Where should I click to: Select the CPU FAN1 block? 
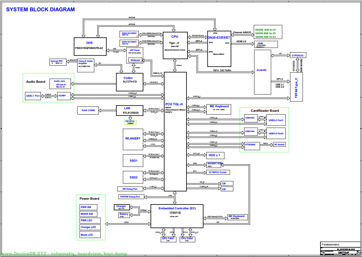pyautogui.click(x=187, y=240)
